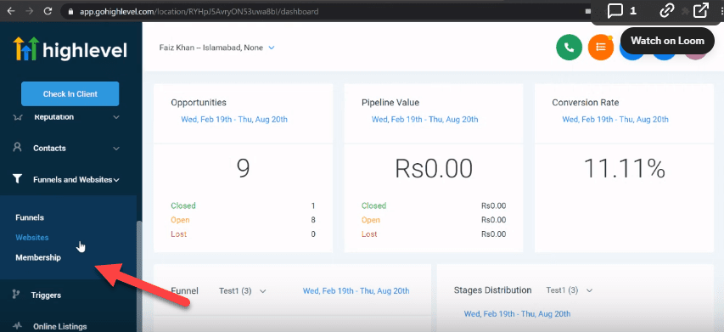This screenshot has height=332, width=724.
Task: Click the Rs0.00 pipeline total value
Action: (x=434, y=168)
